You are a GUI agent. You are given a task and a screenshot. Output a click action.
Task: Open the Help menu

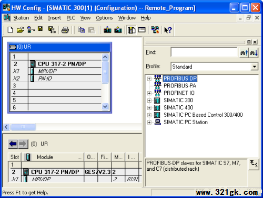[146, 18]
